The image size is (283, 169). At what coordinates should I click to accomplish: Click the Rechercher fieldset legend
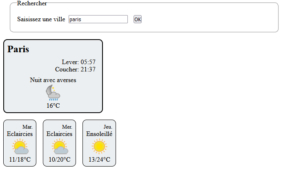coord(32,3)
